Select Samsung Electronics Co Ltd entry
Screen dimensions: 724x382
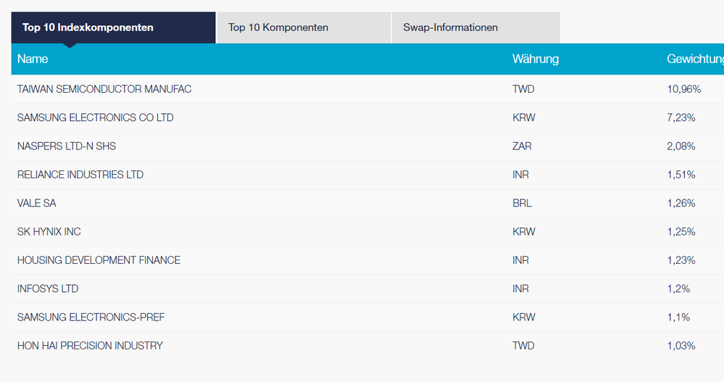(x=96, y=117)
